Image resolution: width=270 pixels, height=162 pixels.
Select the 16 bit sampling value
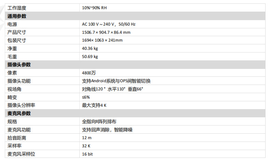pyautogui.click(x=87, y=154)
